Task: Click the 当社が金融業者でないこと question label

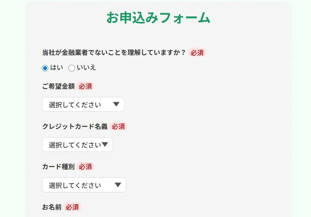Action: pos(114,52)
